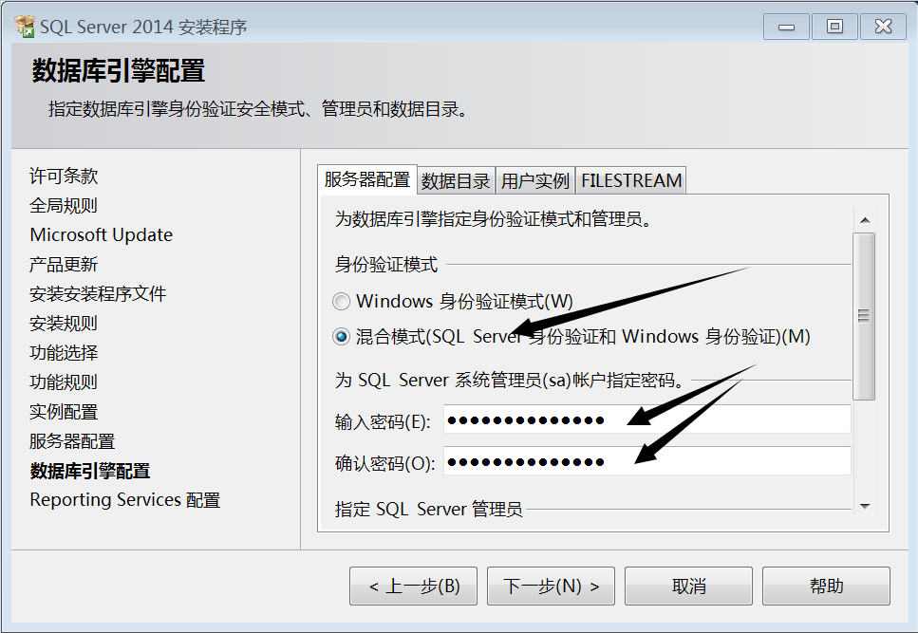Open the 用户实例 tab
Image resolution: width=918 pixels, height=633 pixels.
(535, 180)
